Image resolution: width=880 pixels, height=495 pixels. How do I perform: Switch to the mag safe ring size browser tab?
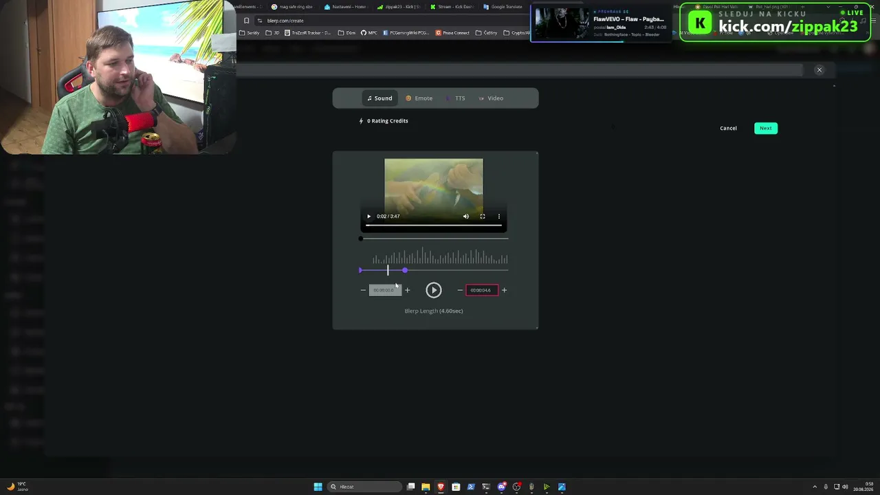[x=292, y=7]
